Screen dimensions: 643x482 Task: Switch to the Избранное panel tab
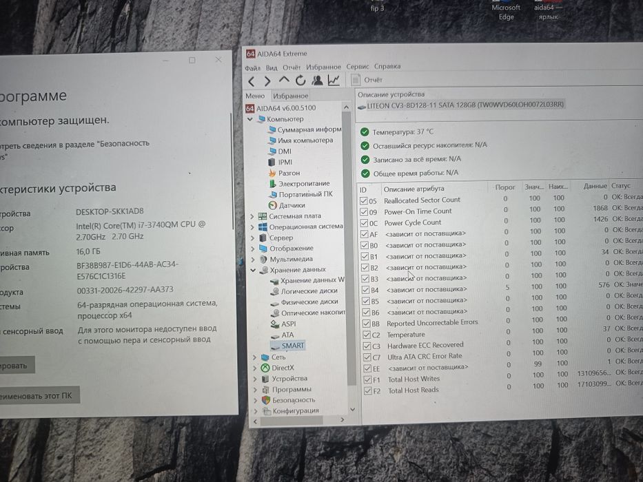290,96
